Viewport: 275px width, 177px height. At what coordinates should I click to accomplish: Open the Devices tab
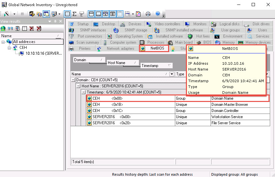click(132, 24)
